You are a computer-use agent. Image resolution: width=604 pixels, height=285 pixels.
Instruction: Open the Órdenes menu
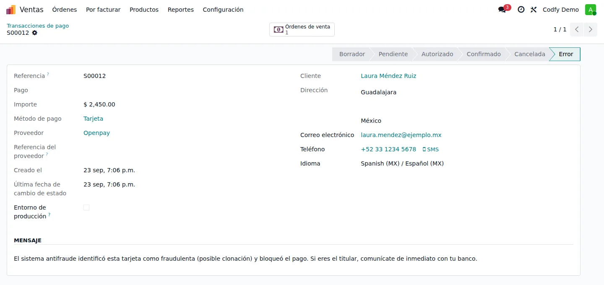(x=65, y=10)
